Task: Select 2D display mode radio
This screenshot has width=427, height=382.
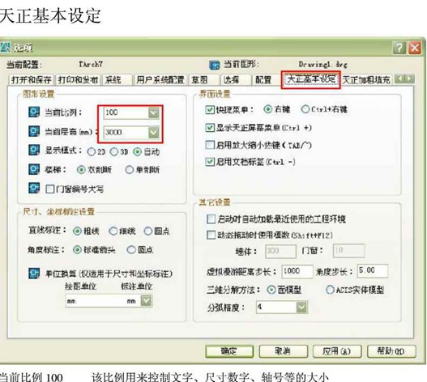Action: (x=92, y=152)
